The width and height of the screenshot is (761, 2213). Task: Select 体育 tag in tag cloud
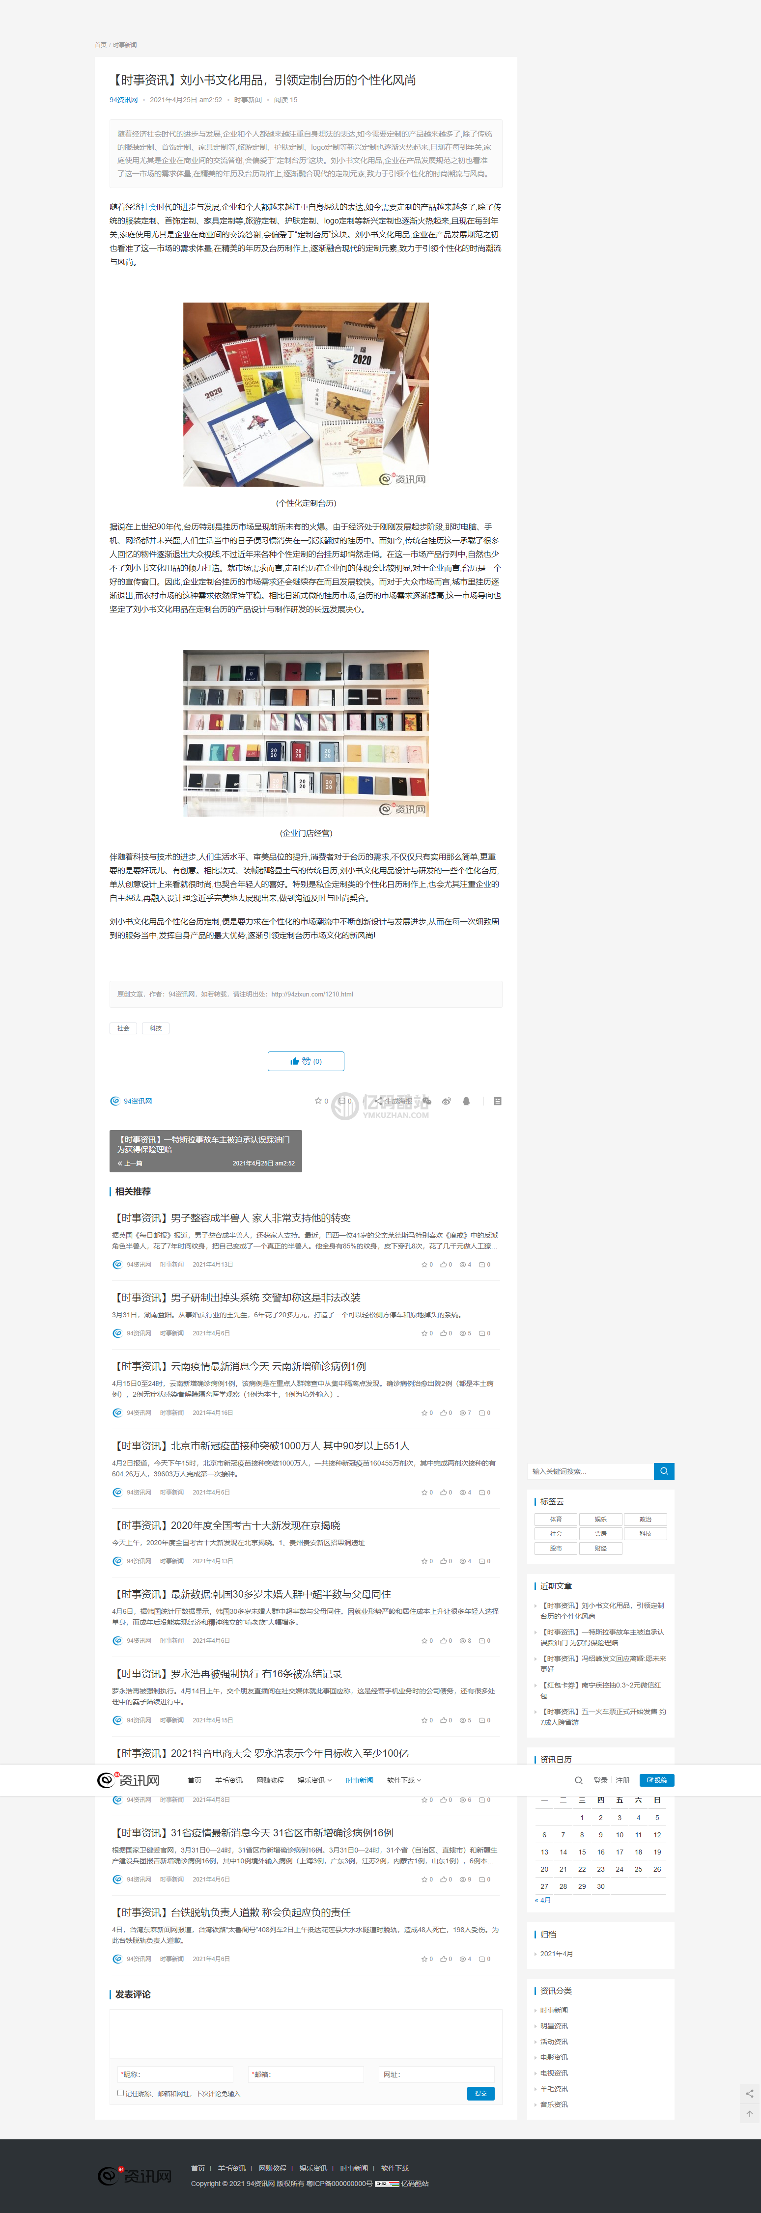(556, 1520)
